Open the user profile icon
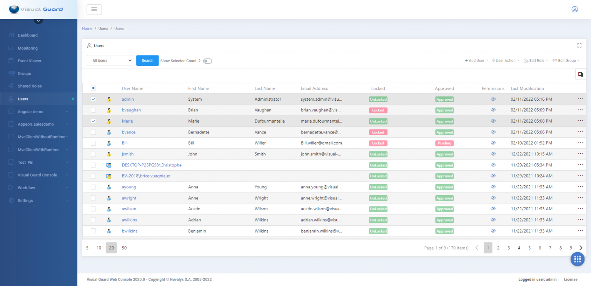 pos(574,9)
